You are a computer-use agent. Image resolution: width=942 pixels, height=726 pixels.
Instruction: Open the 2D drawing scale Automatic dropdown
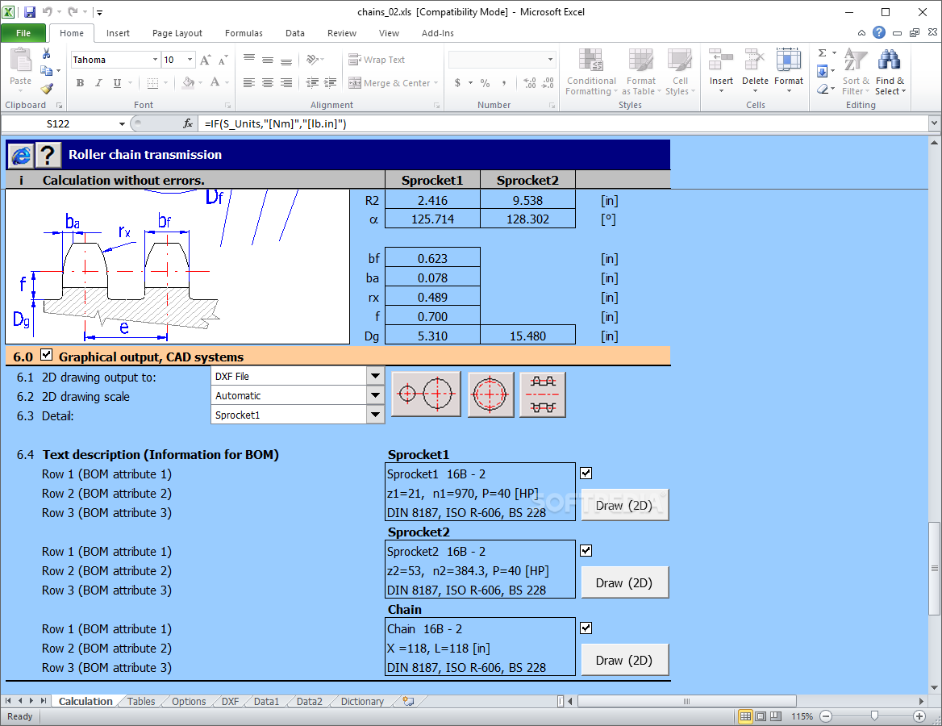pos(376,395)
